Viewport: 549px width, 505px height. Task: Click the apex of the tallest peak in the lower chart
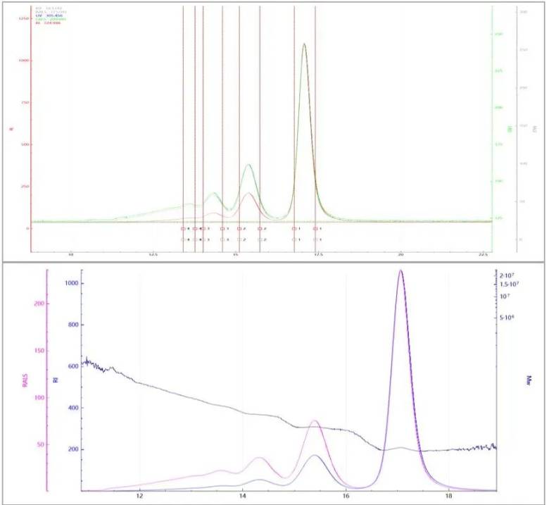click(x=400, y=270)
